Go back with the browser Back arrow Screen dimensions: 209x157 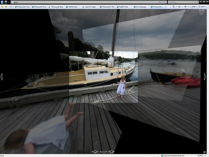(x=2, y=2)
